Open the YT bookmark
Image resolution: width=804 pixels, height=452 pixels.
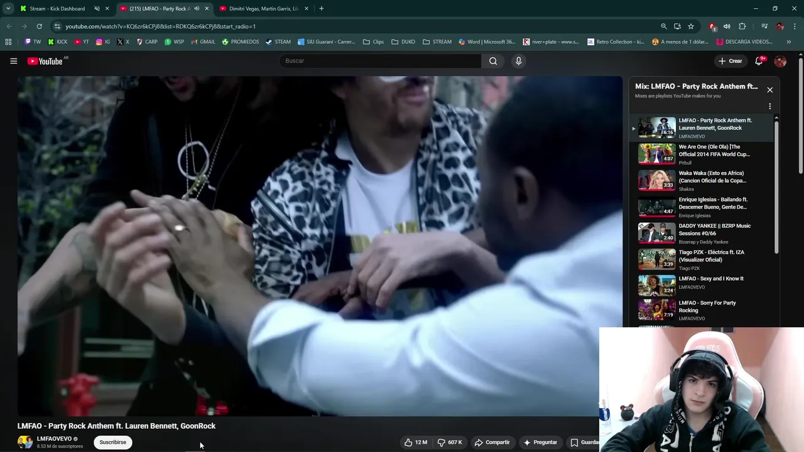click(x=82, y=42)
